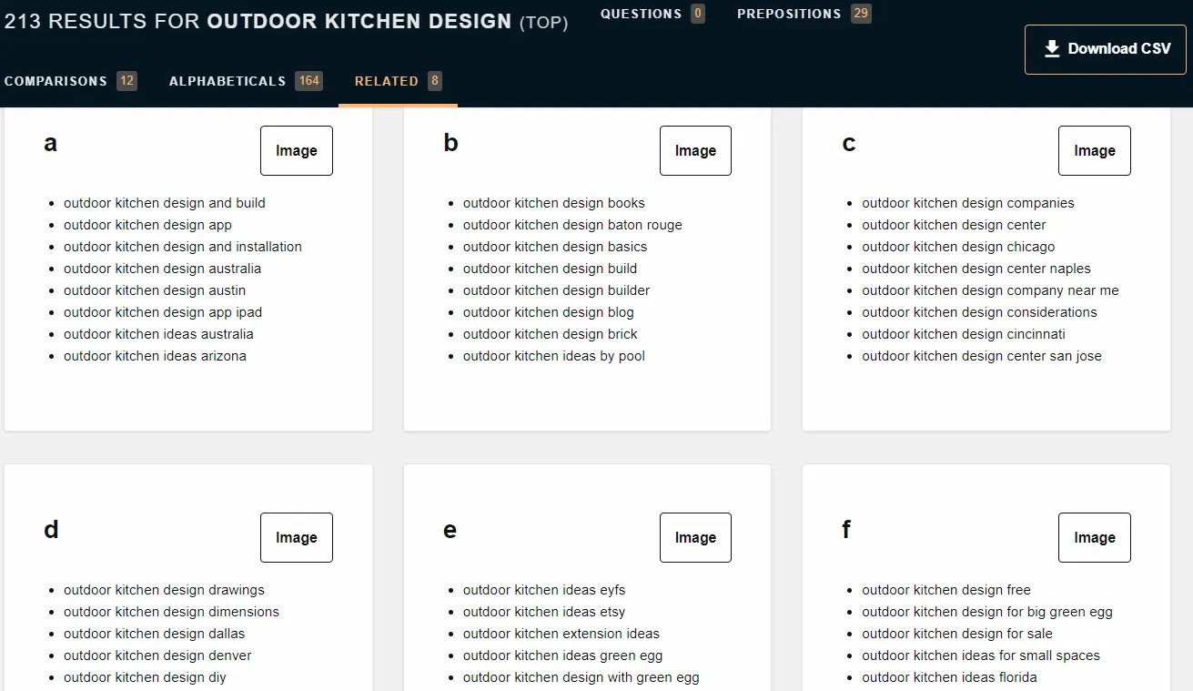Viewport: 1193px width, 691px height.
Task: Click Image button in the 'd' card
Action: [297, 538]
